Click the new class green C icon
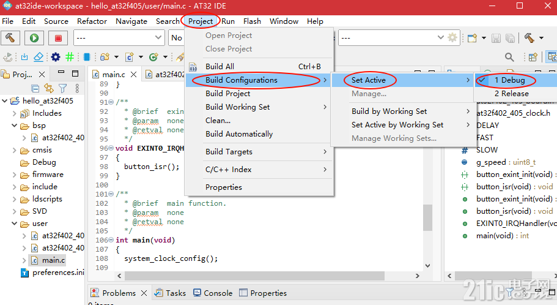The height and width of the screenshot is (305, 557). pos(153,57)
